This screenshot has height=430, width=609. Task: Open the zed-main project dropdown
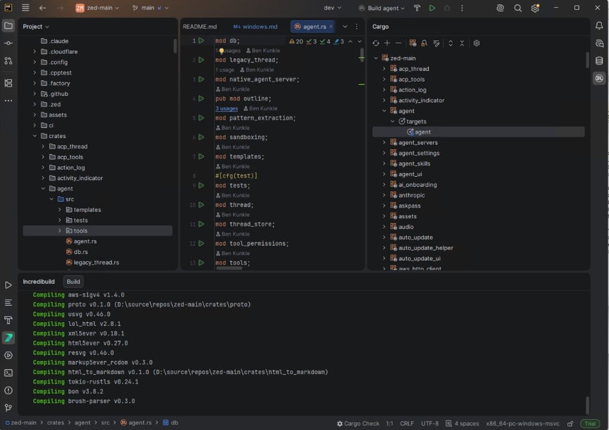coord(98,8)
